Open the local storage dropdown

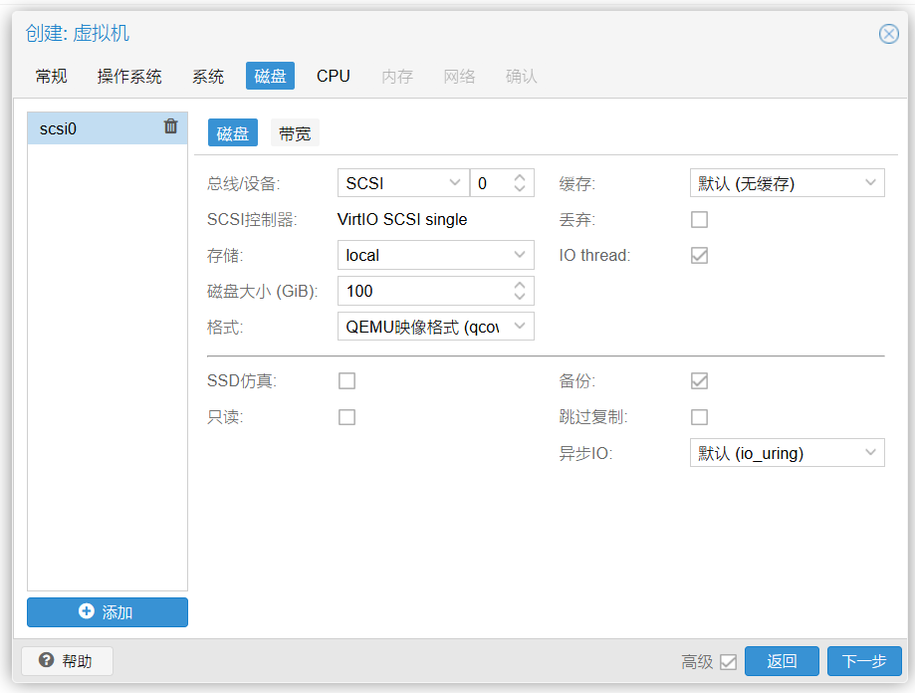(x=520, y=255)
